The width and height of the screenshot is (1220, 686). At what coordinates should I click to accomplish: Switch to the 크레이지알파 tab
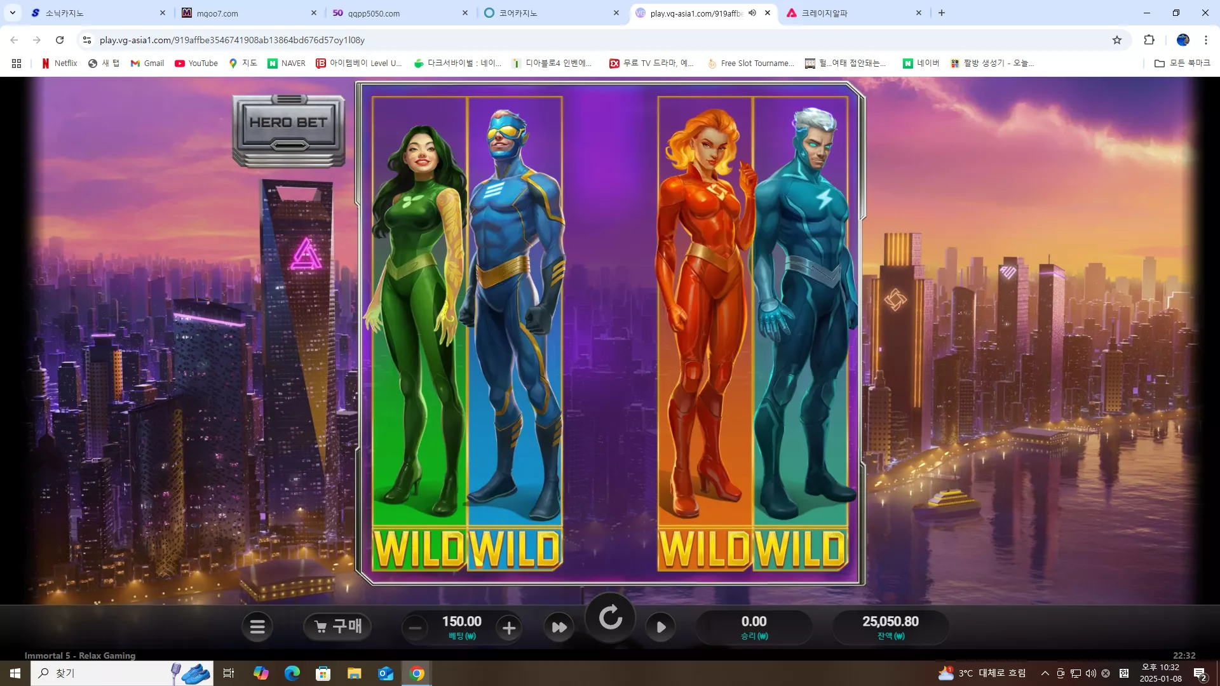click(x=853, y=13)
